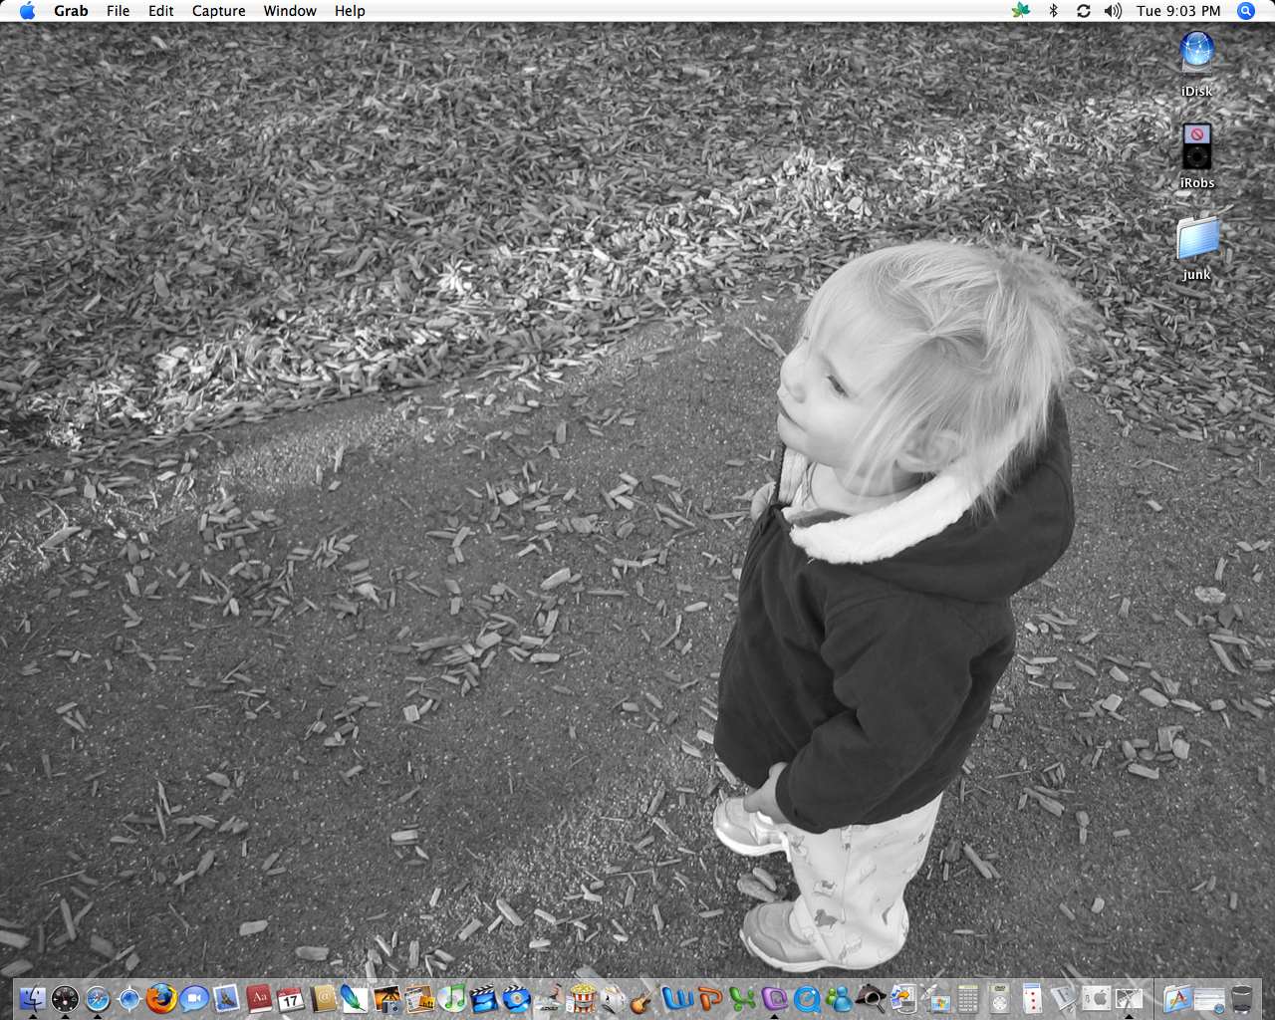Launch GarageBand guitar icon
Screen dimensions: 1275x1020
tap(642, 999)
